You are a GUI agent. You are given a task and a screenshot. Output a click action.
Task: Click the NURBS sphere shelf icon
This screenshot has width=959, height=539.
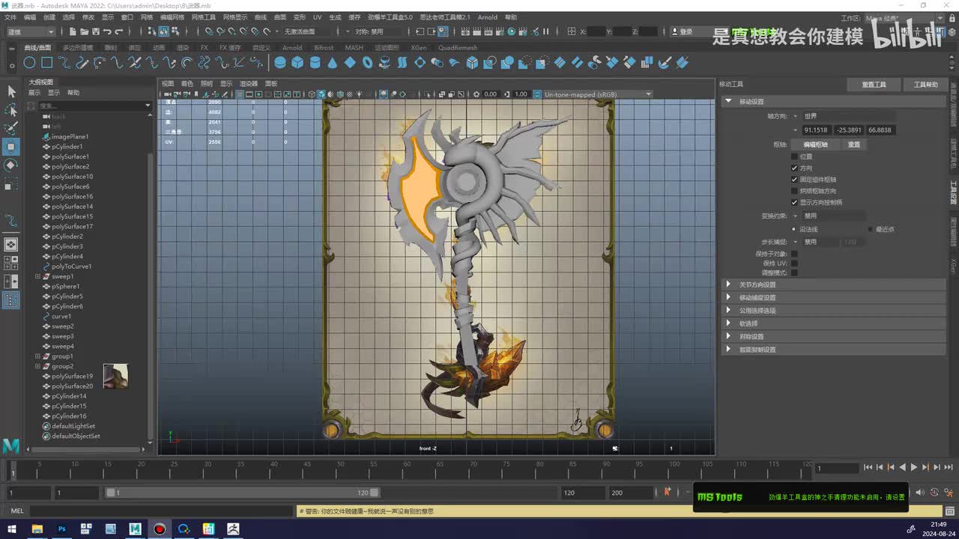coord(280,63)
